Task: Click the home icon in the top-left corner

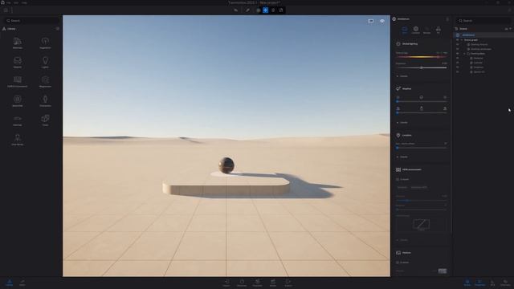Action: click(6, 10)
